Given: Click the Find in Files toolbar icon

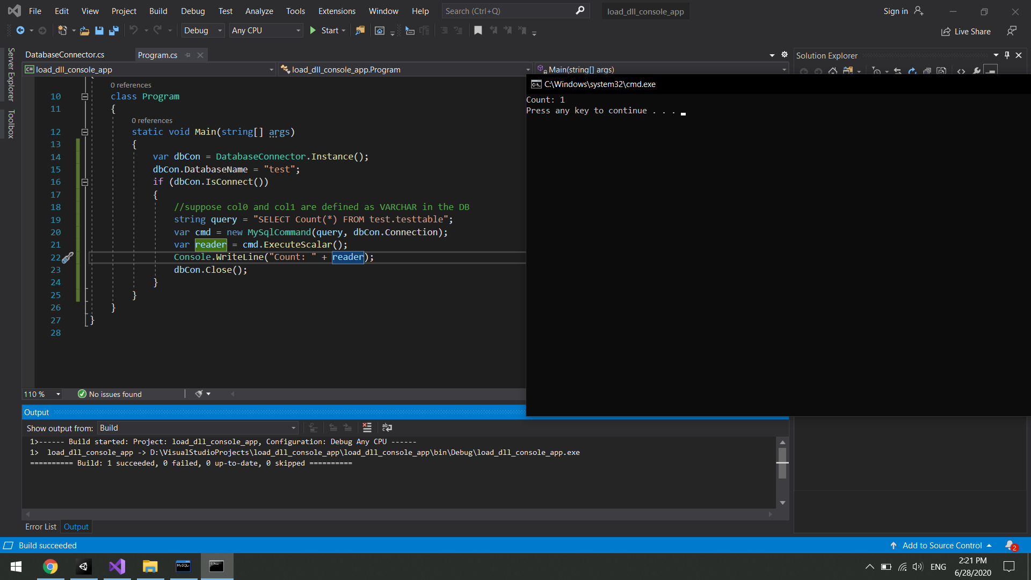Looking at the screenshot, I should click(x=360, y=31).
